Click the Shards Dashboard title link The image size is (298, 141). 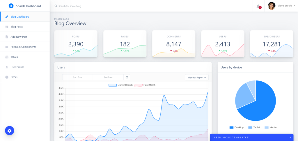click(28, 6)
